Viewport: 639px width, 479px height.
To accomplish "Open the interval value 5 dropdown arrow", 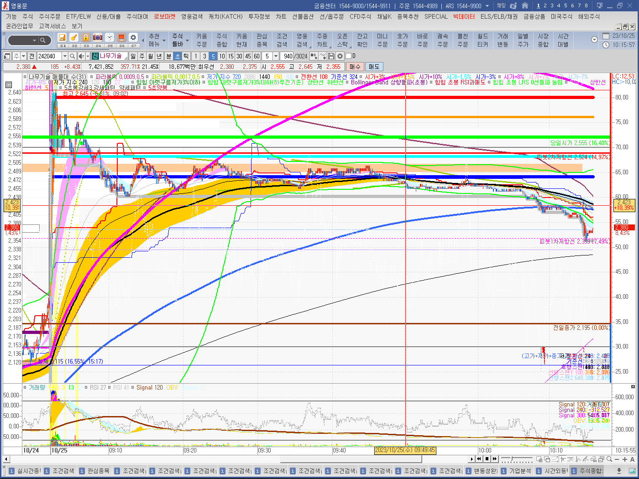I will [x=276, y=56].
